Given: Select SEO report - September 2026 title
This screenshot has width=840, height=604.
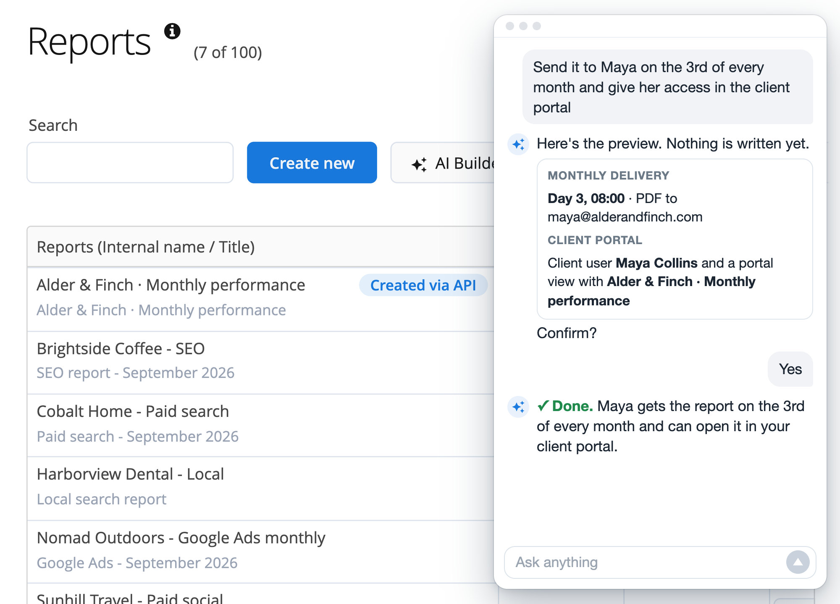Looking at the screenshot, I should tap(135, 373).
